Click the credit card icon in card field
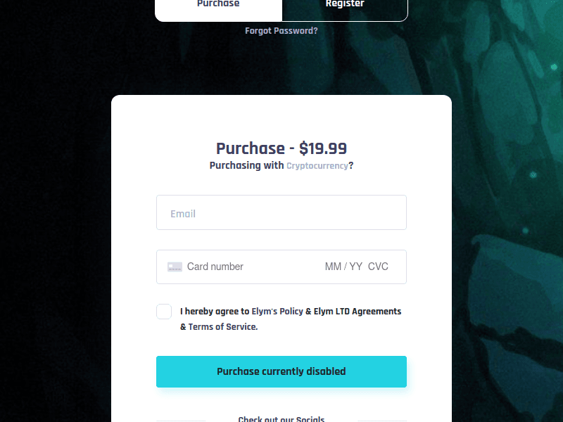563x422 pixels. coord(175,267)
